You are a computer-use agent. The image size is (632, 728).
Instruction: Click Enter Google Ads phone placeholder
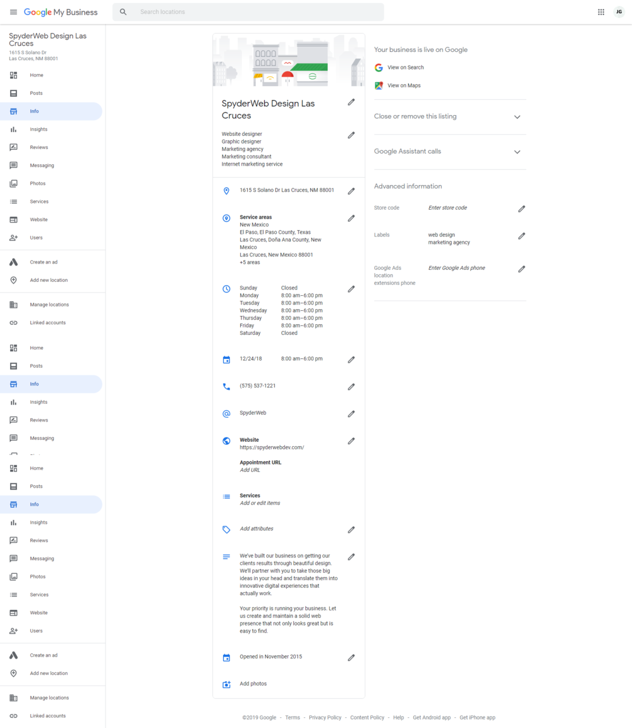pos(456,268)
